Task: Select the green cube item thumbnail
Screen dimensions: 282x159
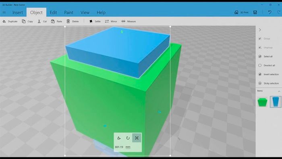Action: point(262,102)
